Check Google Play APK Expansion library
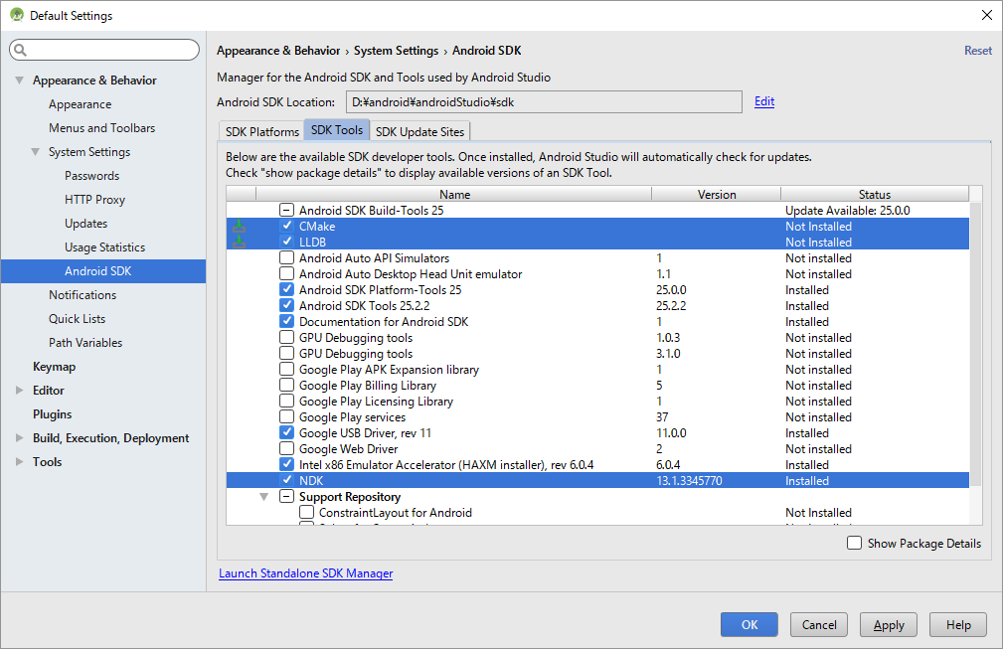 coord(286,369)
